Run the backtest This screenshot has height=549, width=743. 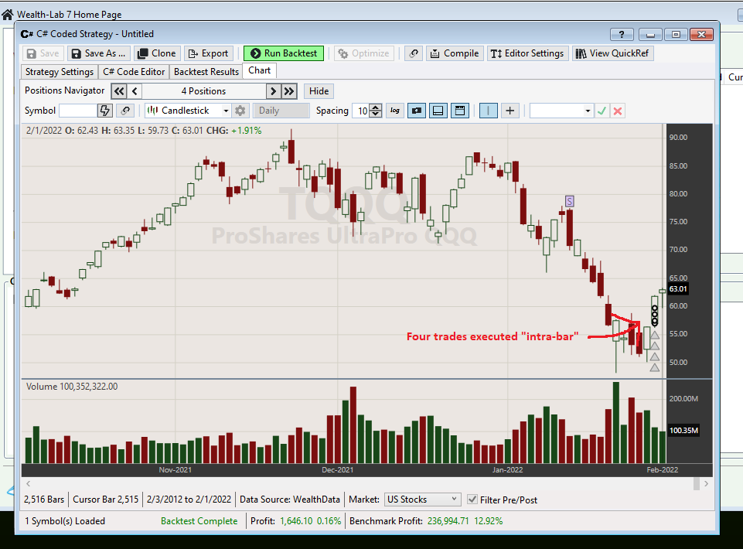click(x=284, y=53)
